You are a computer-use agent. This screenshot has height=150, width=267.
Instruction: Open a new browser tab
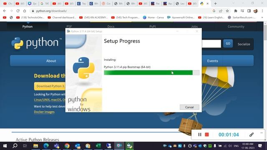215,3
